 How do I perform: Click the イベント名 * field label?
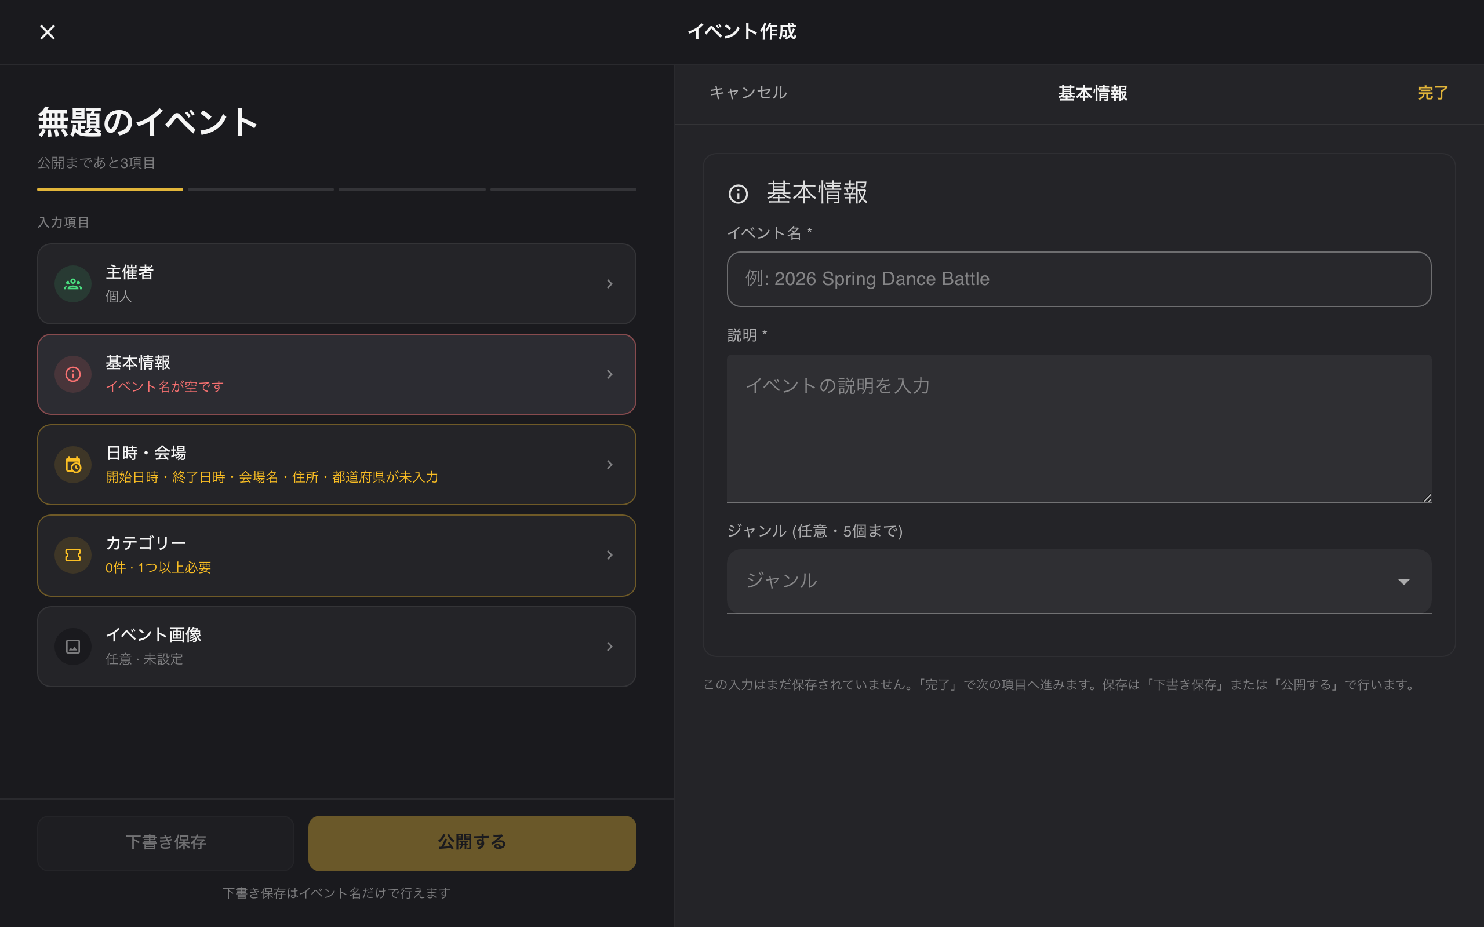pos(770,233)
